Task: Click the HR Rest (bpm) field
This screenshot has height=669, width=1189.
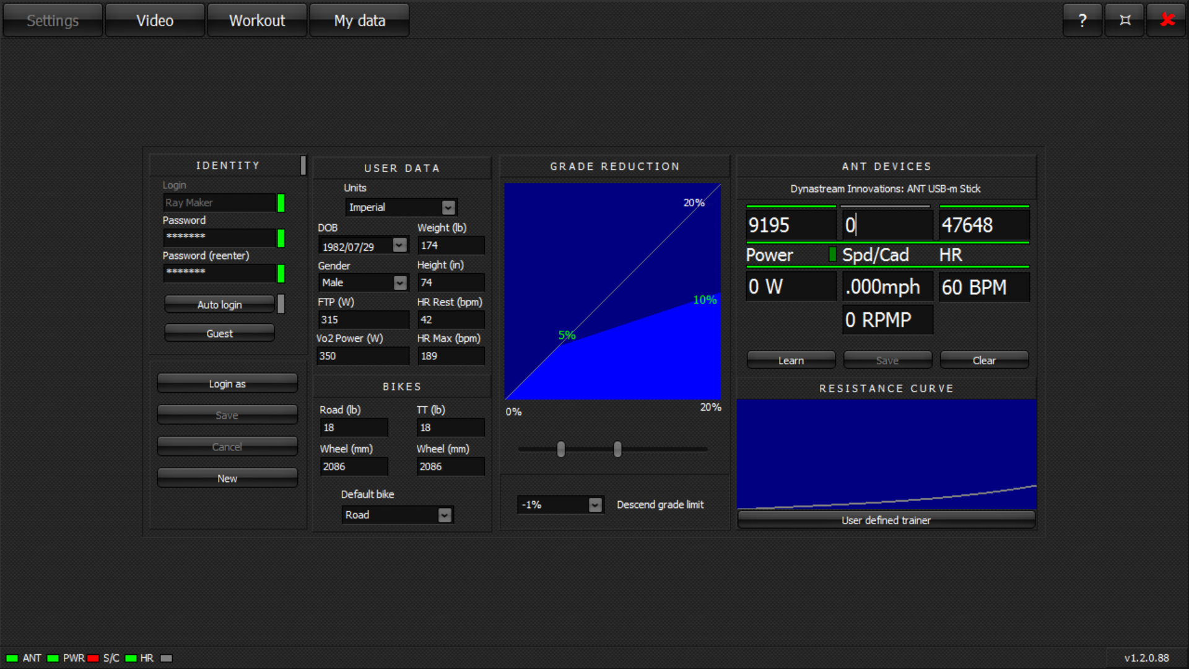Action: (451, 320)
